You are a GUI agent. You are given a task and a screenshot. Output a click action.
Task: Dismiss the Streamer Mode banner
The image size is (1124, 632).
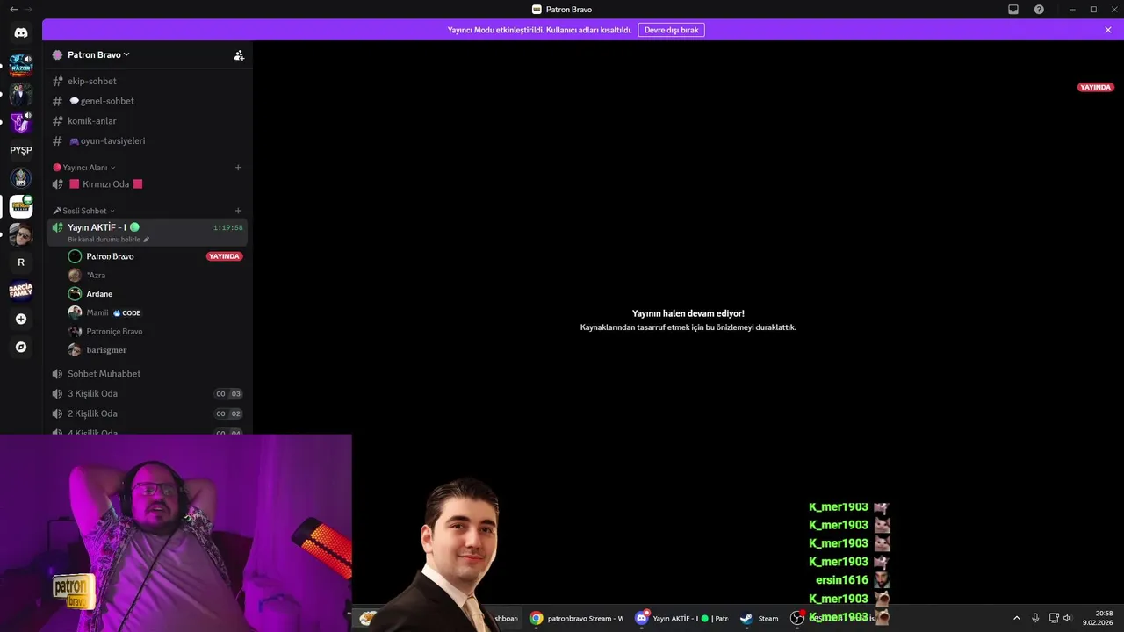pyautogui.click(x=1108, y=30)
